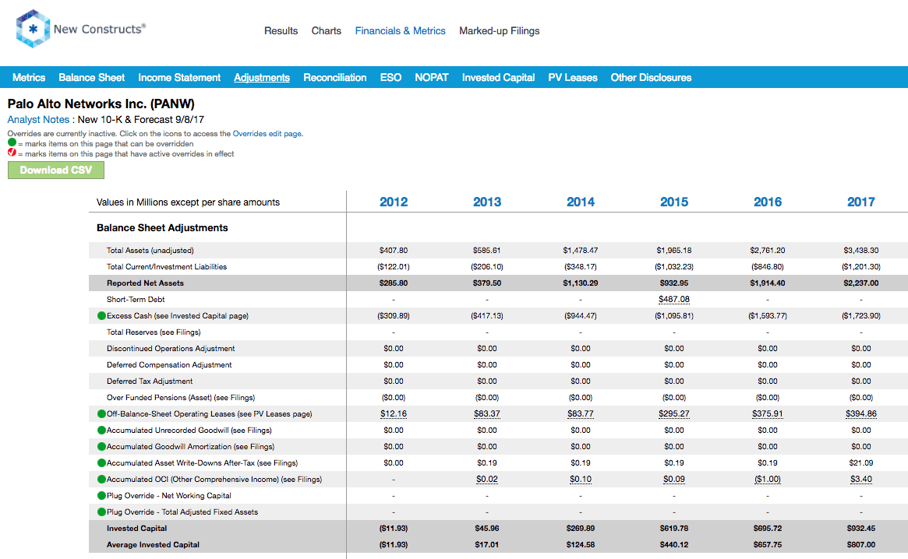Follow the Overrides edit page link
908x559 pixels.
tap(267, 134)
